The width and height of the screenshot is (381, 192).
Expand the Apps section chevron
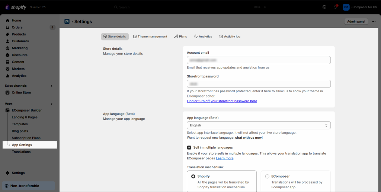tap(51, 104)
